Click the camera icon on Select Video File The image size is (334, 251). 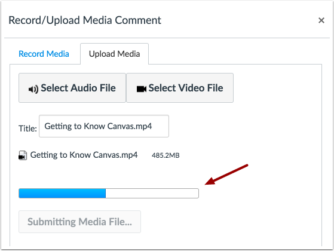(142, 89)
